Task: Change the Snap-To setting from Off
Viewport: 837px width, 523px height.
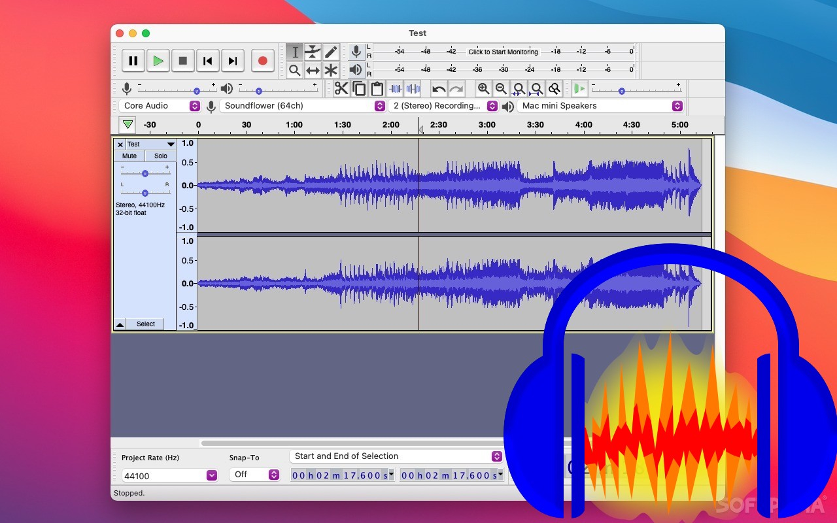Action: 254,475
